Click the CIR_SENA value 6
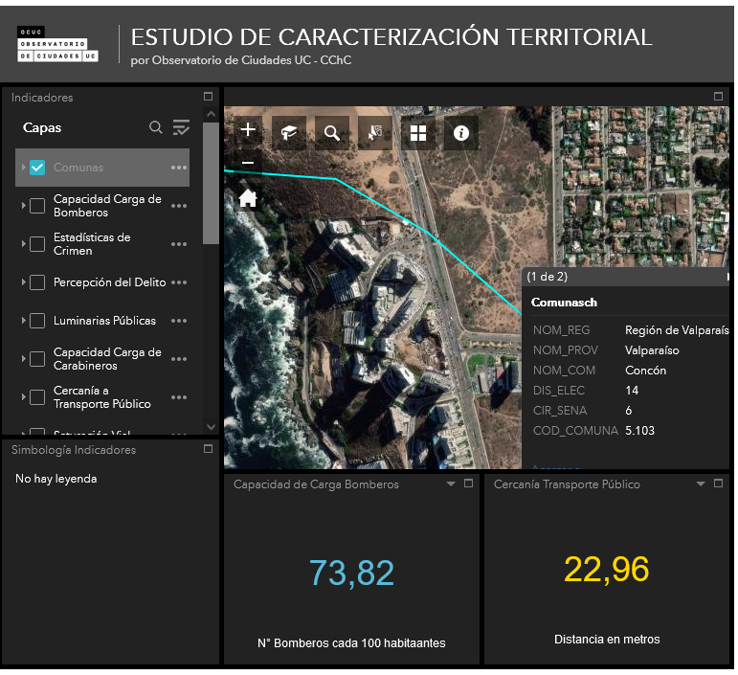Image resolution: width=738 pixels, height=675 pixels. pyautogui.click(x=628, y=411)
